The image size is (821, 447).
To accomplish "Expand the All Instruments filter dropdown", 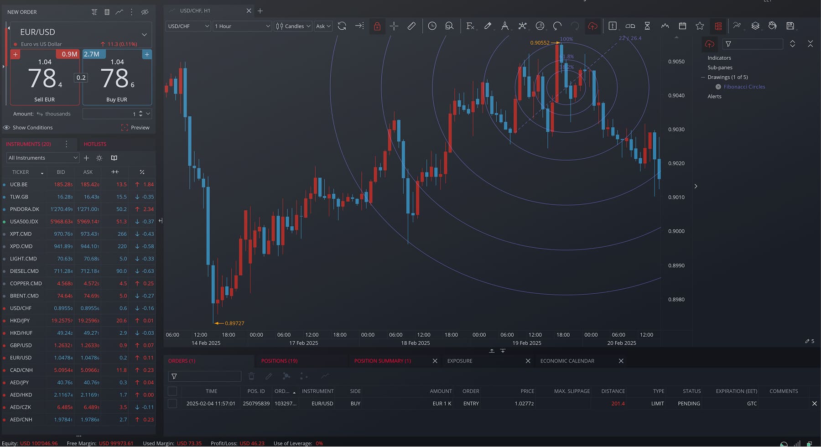I will point(43,158).
